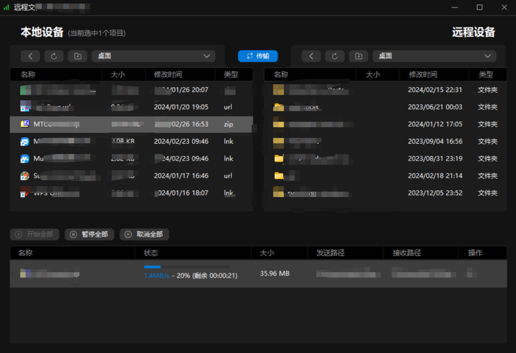Select local file modified 2024/01/20 19:05
Screen dimensions: 516x353
point(132,107)
